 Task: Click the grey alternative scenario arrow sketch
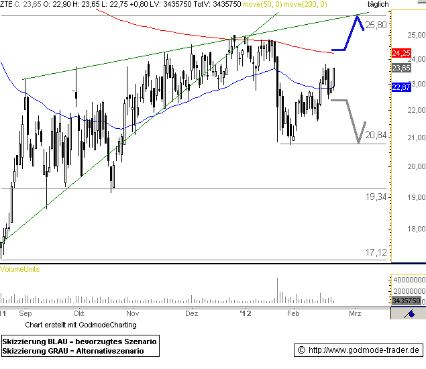349,121
